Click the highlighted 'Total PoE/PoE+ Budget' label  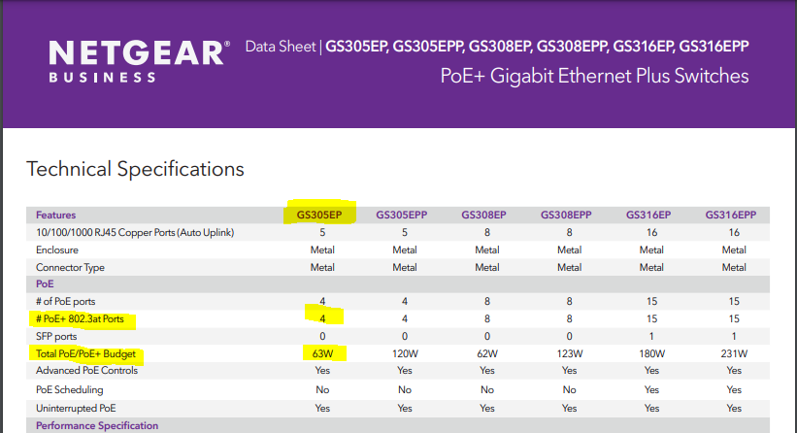tap(85, 353)
